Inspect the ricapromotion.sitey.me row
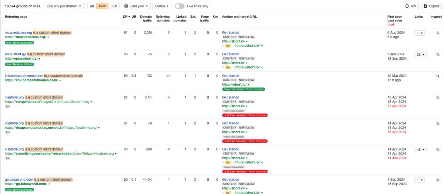Image resolution: width=444 pixels, height=194 pixels. 438,124
